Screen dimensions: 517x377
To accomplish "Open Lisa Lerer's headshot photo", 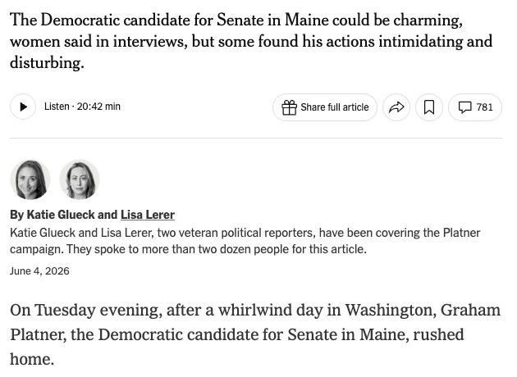I will tap(80, 179).
